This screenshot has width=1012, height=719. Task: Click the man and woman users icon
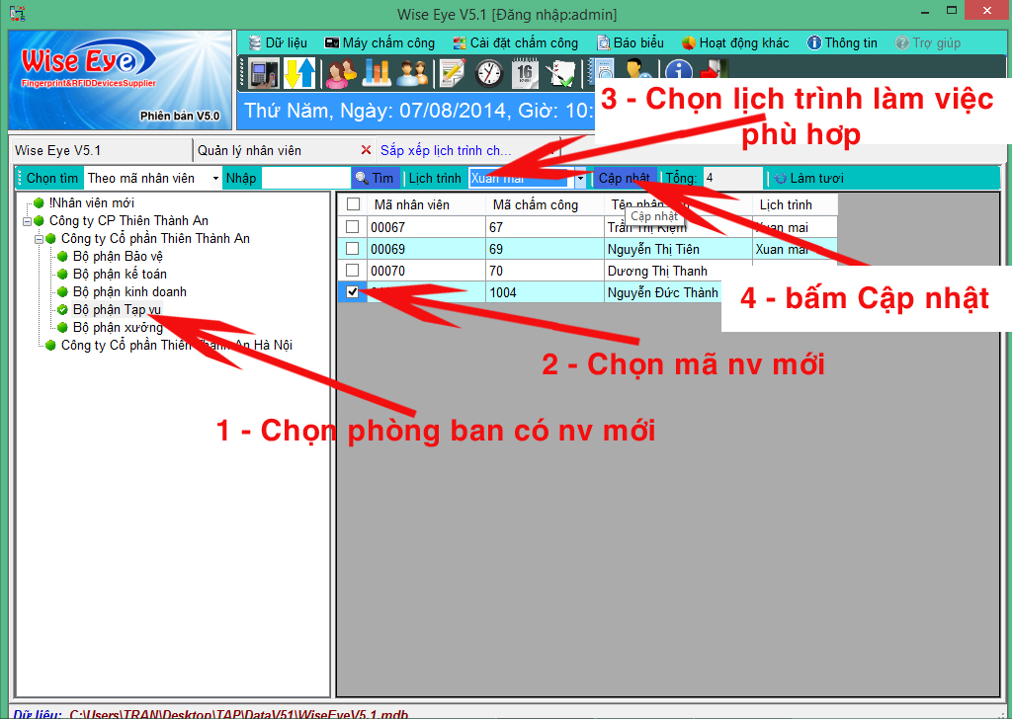pyautogui.click(x=412, y=73)
